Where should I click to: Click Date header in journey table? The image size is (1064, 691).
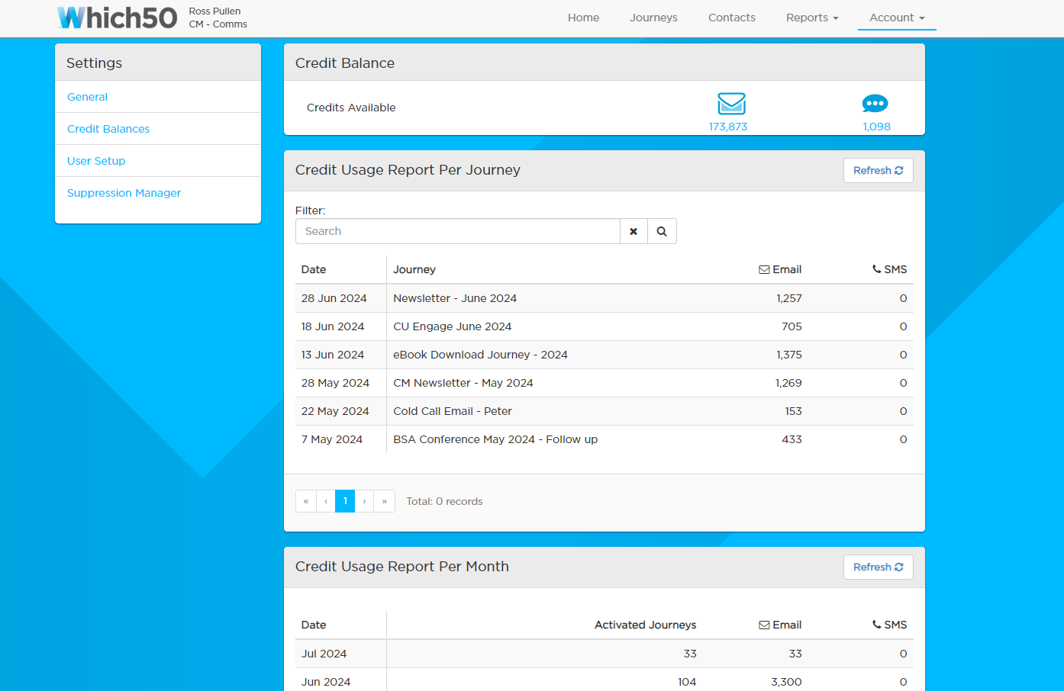tap(314, 269)
